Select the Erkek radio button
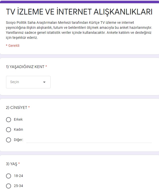The height and width of the screenshot is (191, 159). [x=9, y=119]
